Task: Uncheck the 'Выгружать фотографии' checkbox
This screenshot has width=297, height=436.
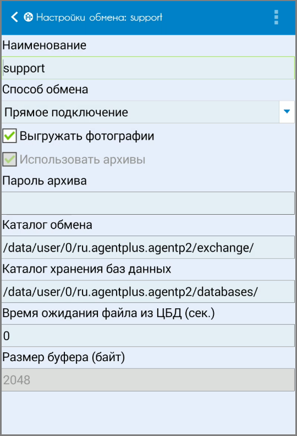Action: pyautogui.click(x=9, y=135)
